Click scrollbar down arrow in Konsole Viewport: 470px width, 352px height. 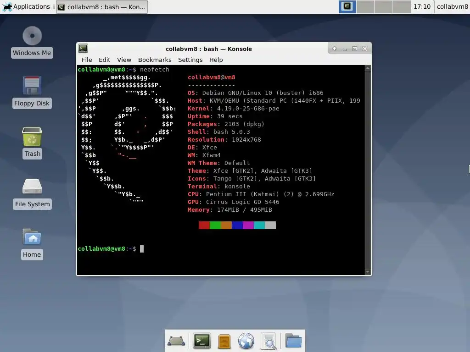click(368, 272)
